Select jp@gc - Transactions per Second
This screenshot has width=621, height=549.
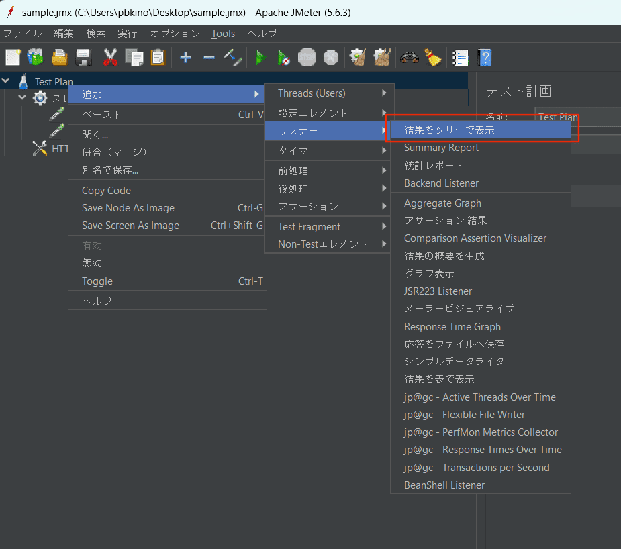click(x=481, y=468)
